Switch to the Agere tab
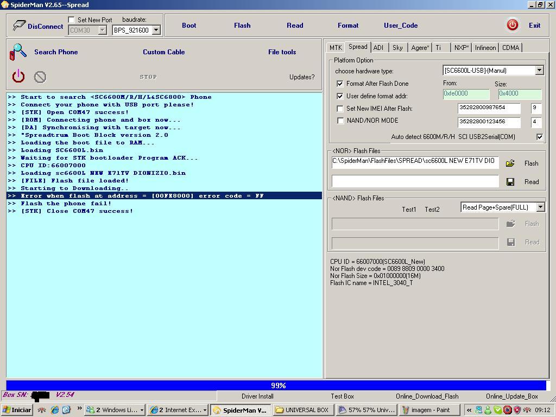The width and height of the screenshot is (556, 417). [x=420, y=48]
